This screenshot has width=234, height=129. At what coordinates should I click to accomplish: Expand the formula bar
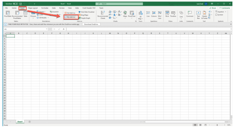tap(231, 29)
